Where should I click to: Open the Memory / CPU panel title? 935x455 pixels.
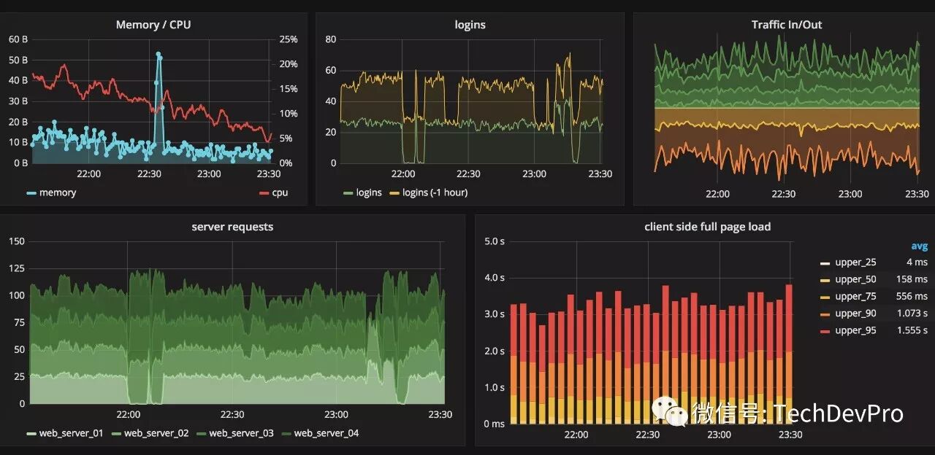tap(153, 25)
